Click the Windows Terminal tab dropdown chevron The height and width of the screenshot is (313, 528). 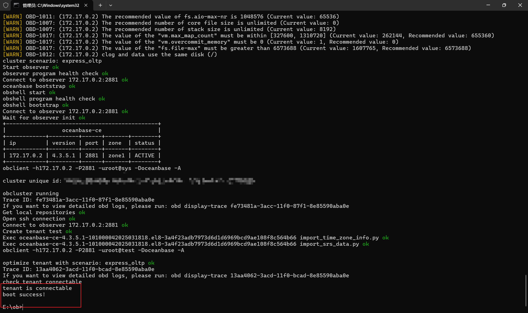[x=111, y=5]
